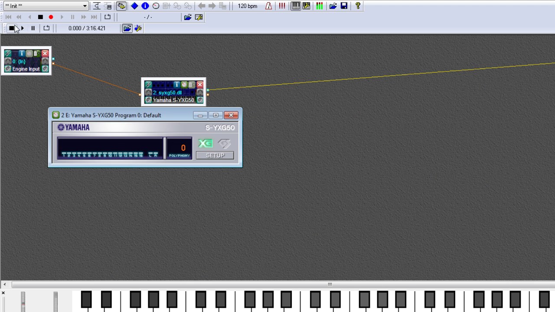Close the keyboard bar with the small x

[3, 293]
